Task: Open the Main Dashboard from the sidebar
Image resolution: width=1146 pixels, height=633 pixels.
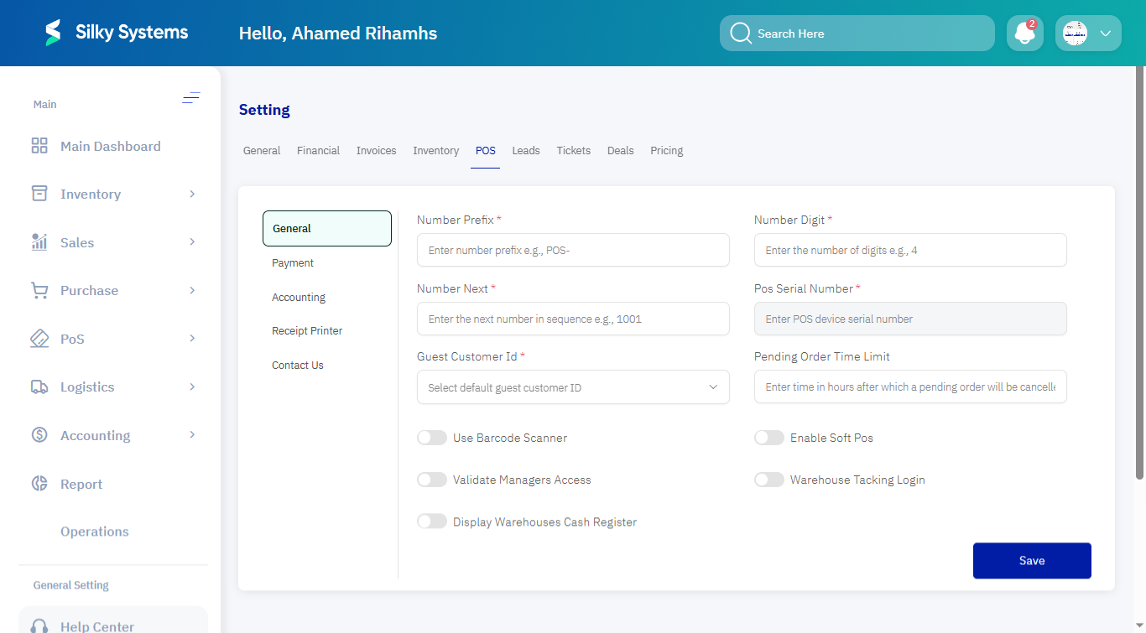Action: [x=39, y=145]
